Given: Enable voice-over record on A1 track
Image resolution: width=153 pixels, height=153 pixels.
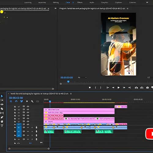Looking at the screenshot, I should (36, 127).
